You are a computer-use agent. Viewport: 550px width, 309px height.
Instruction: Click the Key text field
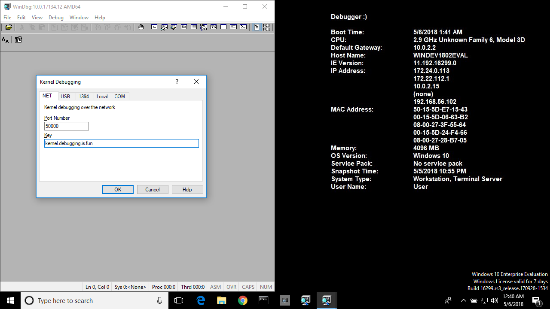[122, 143]
